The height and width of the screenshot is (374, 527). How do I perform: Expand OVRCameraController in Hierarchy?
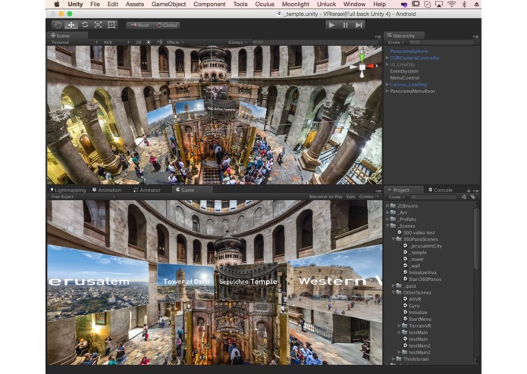[x=387, y=58]
